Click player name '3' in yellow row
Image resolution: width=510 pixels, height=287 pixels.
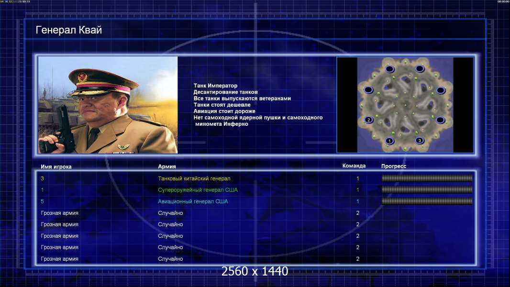pyautogui.click(x=42, y=178)
